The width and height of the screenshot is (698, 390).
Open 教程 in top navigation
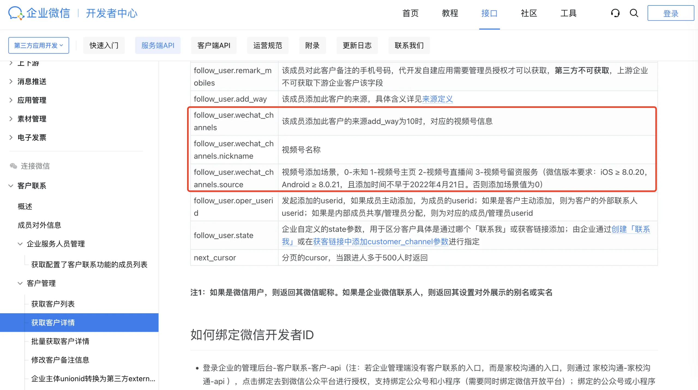click(x=450, y=13)
